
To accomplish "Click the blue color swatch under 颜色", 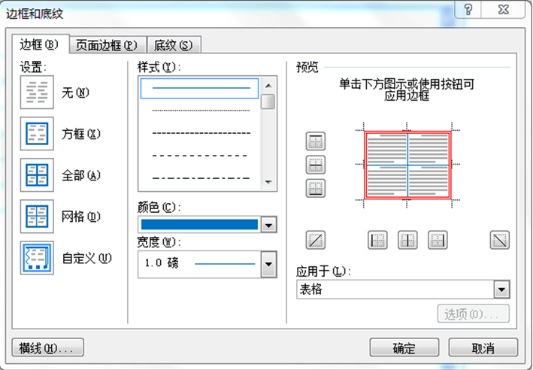I will tap(199, 224).
